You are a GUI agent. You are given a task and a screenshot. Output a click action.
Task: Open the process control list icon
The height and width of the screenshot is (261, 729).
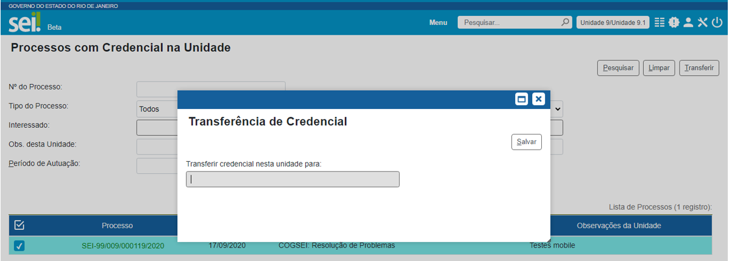coord(660,23)
